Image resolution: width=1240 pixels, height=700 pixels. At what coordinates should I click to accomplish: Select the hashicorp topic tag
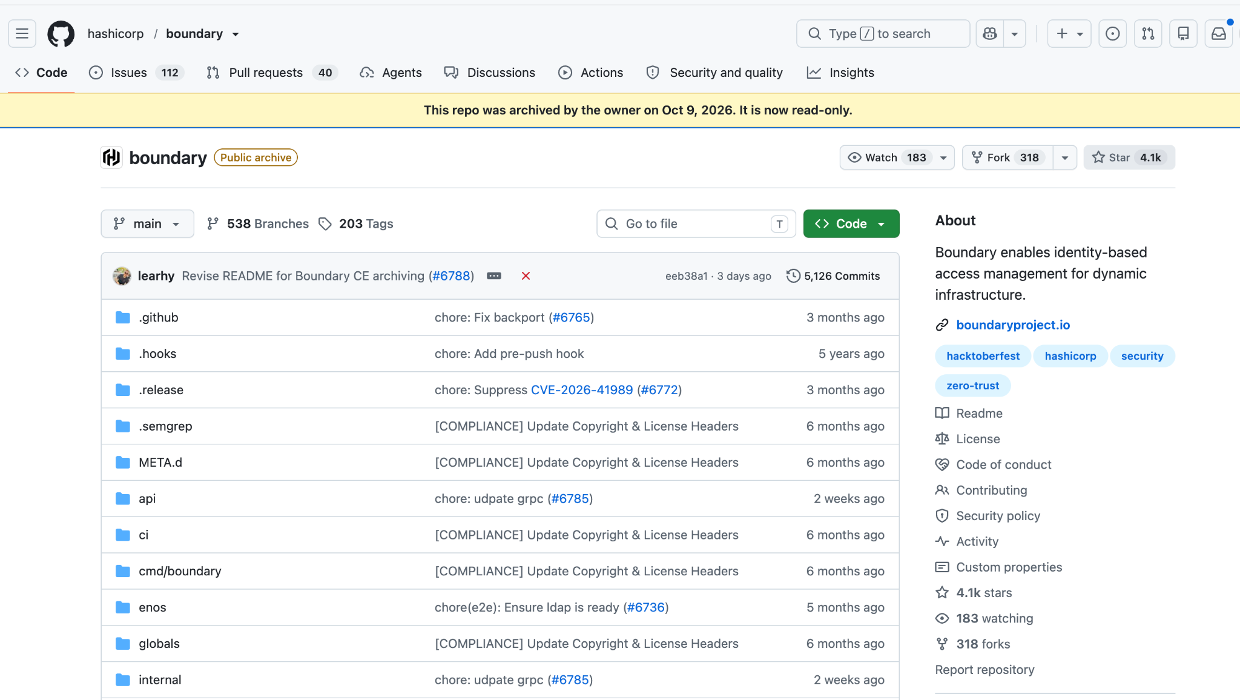tap(1070, 356)
